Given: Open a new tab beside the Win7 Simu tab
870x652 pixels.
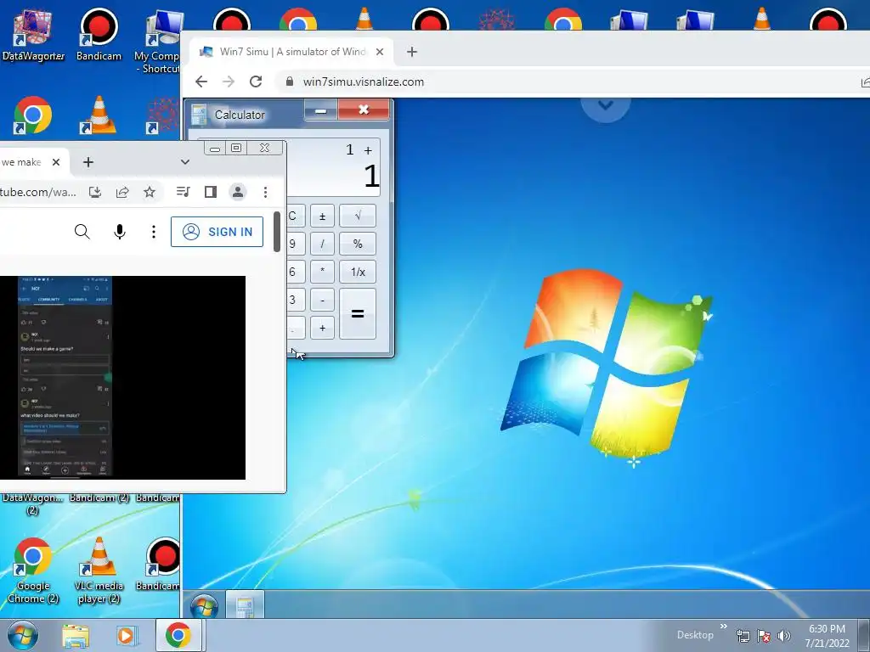Looking at the screenshot, I should coord(412,52).
